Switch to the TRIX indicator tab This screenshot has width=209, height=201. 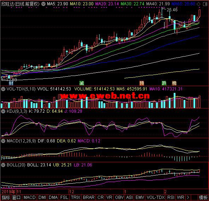[x=76, y=197]
